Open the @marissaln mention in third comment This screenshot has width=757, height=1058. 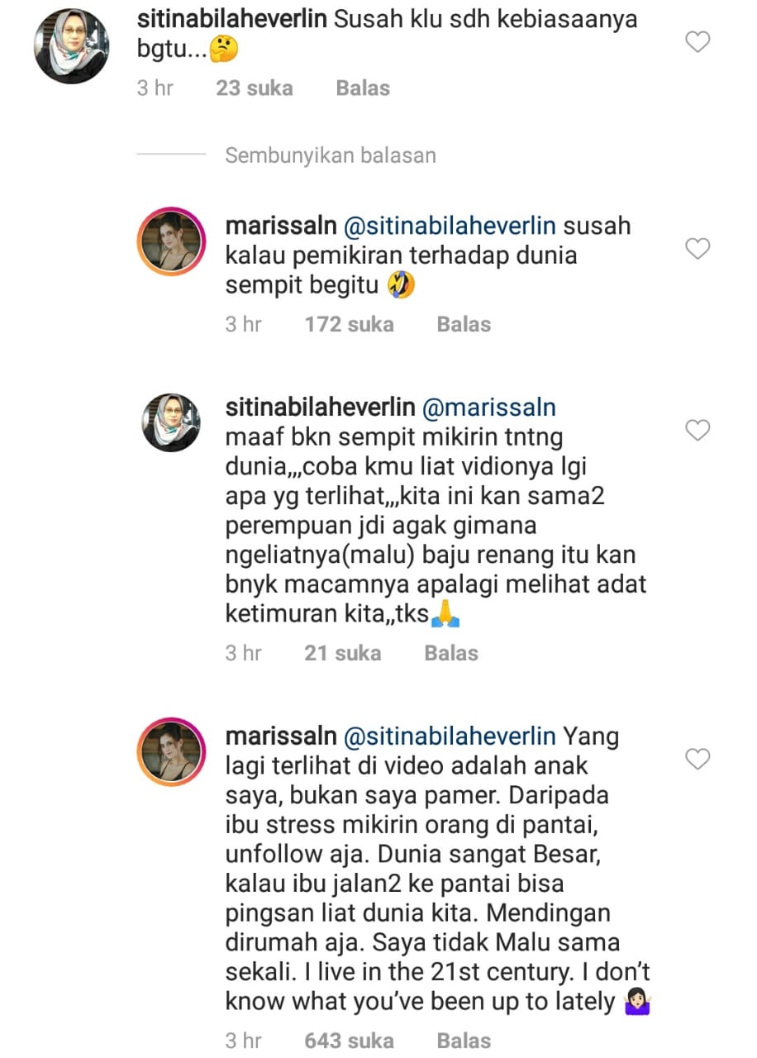(x=489, y=407)
